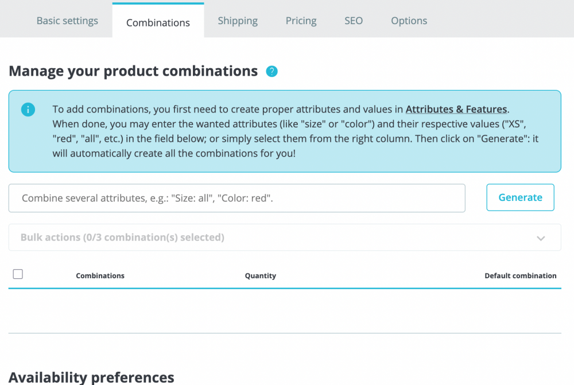Viewport: 574px width, 385px height.
Task: Open the Attributes & Features link
Action: tap(456, 109)
